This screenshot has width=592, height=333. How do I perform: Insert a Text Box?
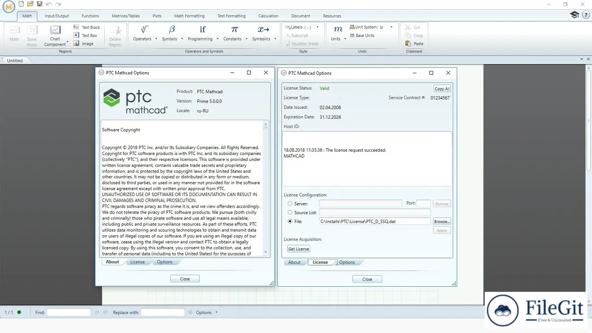pos(85,35)
